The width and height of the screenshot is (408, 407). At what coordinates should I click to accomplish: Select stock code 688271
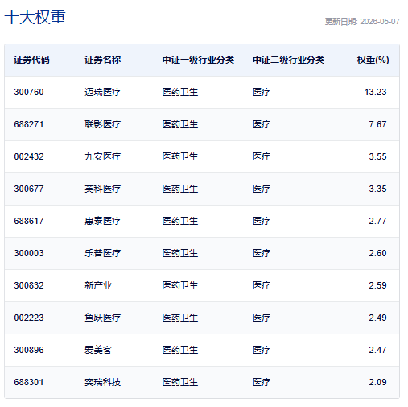[29, 124]
